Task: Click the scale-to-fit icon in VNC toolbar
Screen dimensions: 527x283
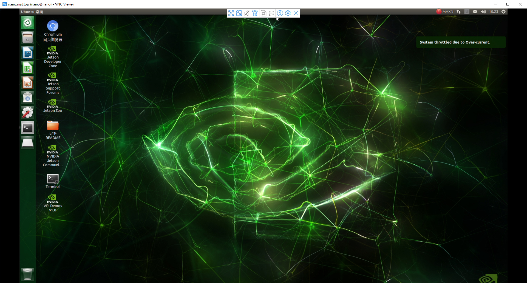Action: tap(239, 13)
